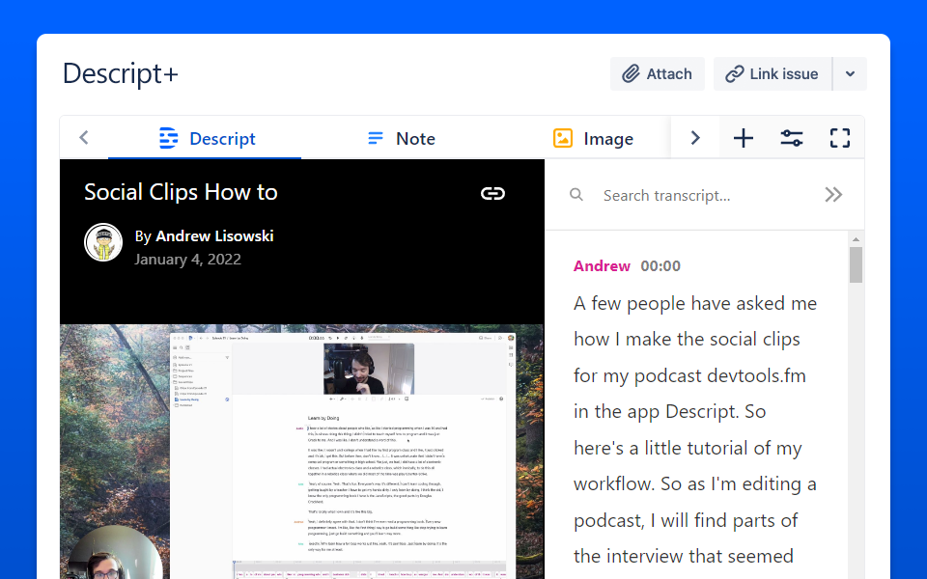Open the Note tab
The image size is (927, 579).
(x=401, y=138)
